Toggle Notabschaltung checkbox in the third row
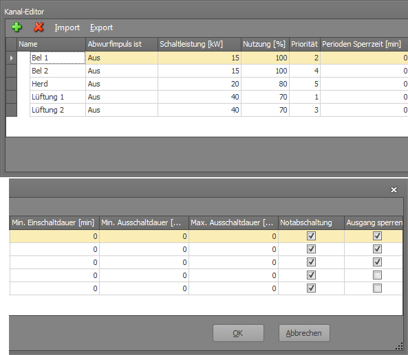This screenshot has width=408, height=355. point(311,262)
